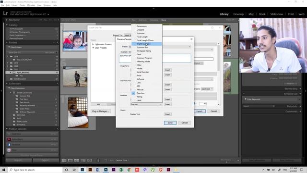This screenshot has width=307, height=173.
Task: Collapse Smart Collections tree group
Action: (x=11, y=93)
